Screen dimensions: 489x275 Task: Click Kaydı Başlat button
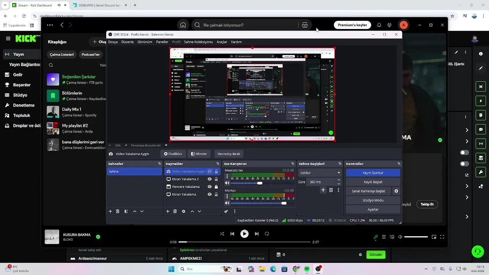tap(373, 182)
